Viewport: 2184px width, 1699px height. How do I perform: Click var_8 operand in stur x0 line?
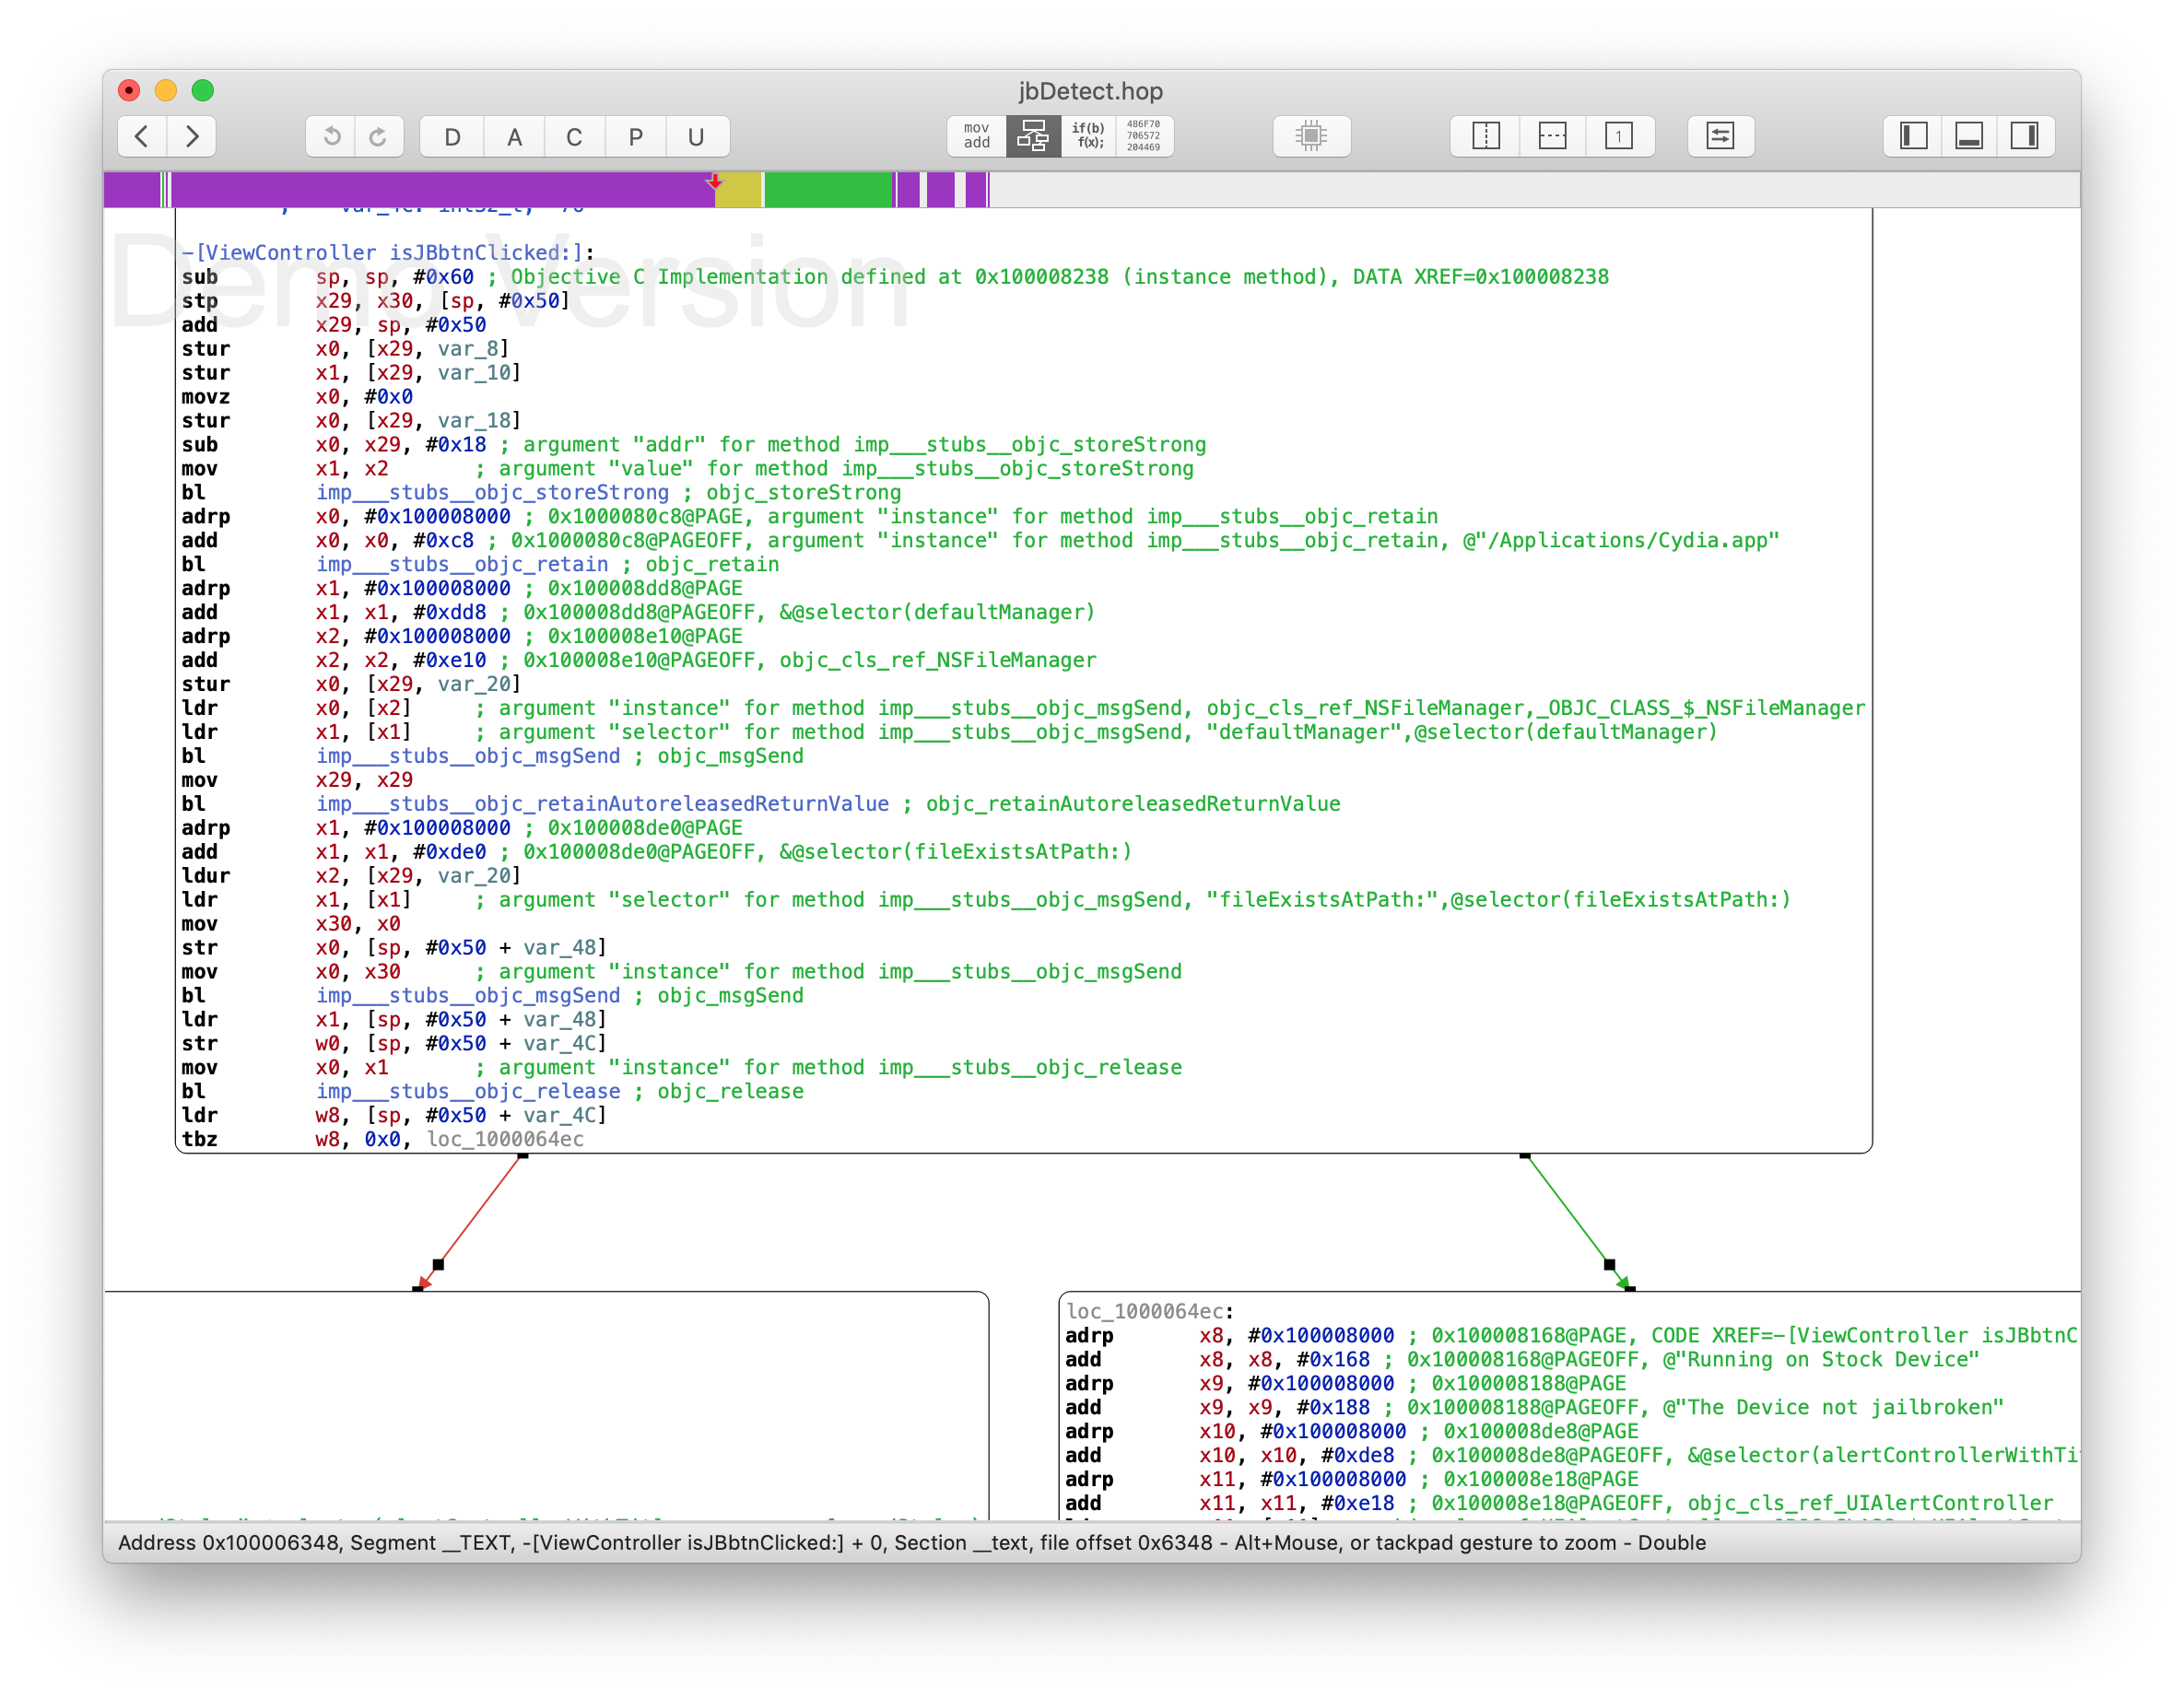click(x=468, y=349)
